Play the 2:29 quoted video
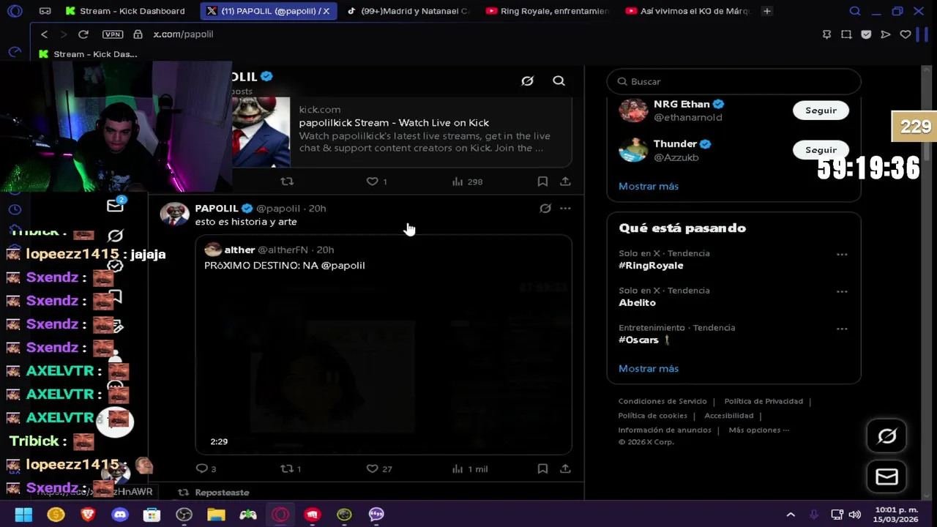937x527 pixels. [x=383, y=365]
